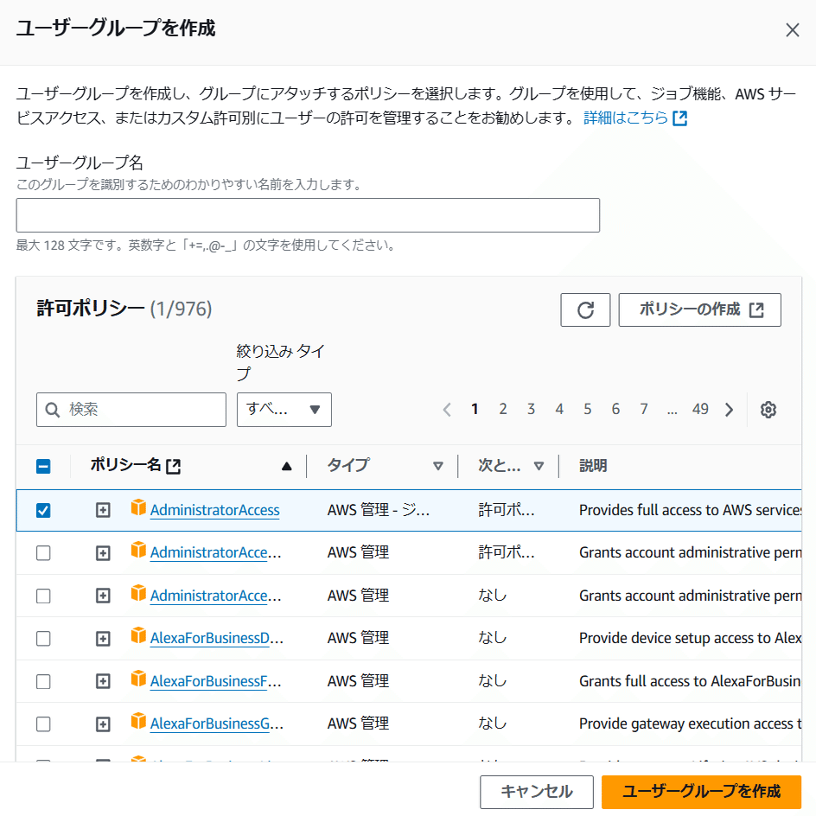Focus the ユーザーグループ名 text field

click(308, 215)
